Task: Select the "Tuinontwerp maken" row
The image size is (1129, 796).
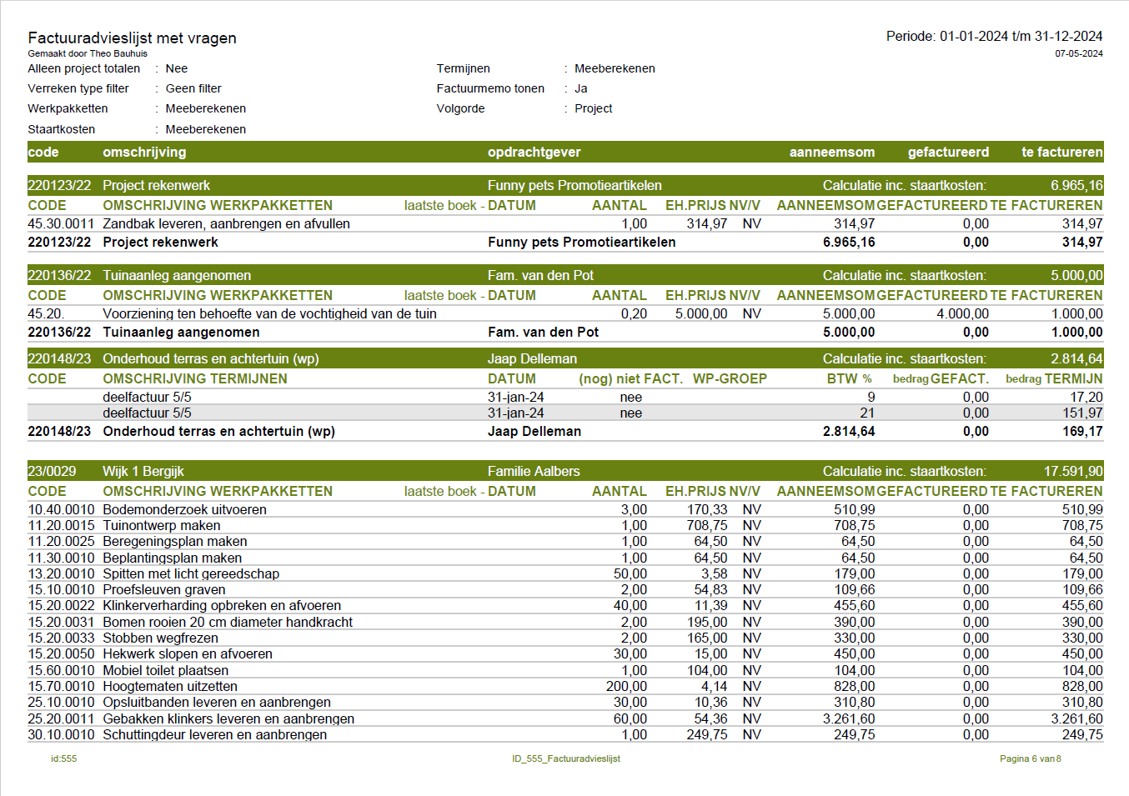Action: pyautogui.click(x=162, y=526)
